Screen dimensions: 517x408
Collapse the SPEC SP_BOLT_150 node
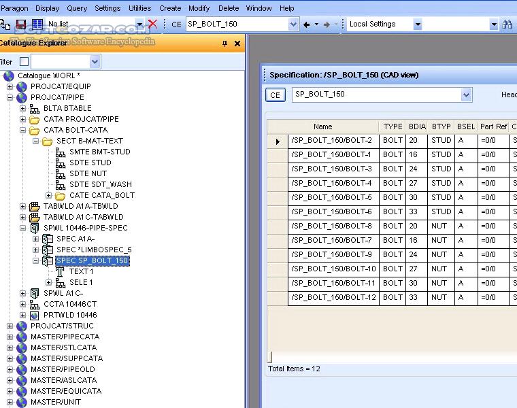click(35, 260)
